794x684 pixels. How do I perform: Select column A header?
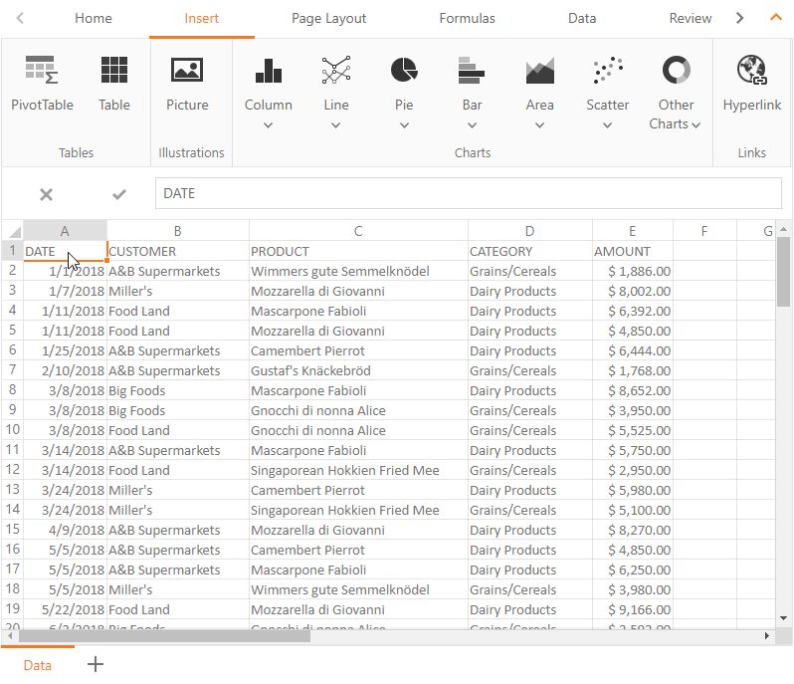pos(65,231)
